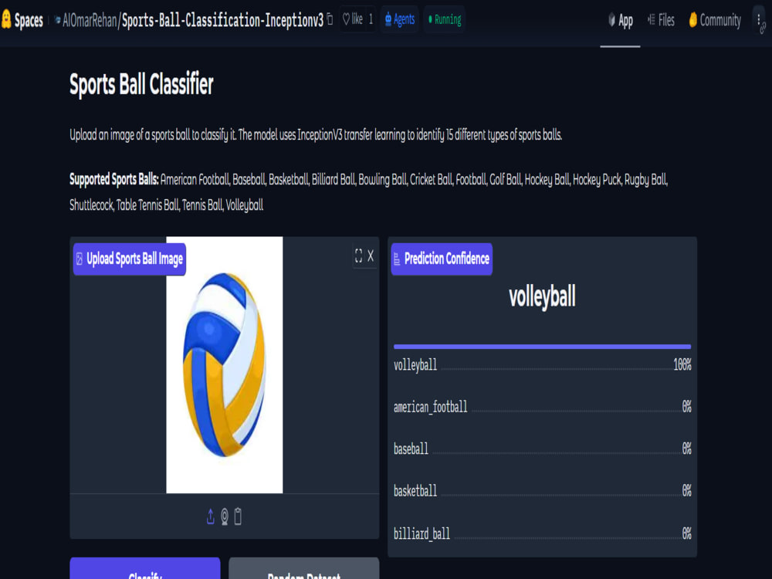Click the large volleyball prediction heading
The height and width of the screenshot is (579, 772).
542,297
